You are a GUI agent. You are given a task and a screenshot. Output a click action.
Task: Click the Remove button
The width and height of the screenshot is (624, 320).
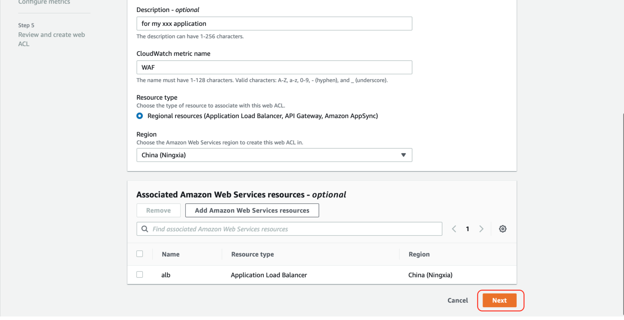(x=159, y=210)
